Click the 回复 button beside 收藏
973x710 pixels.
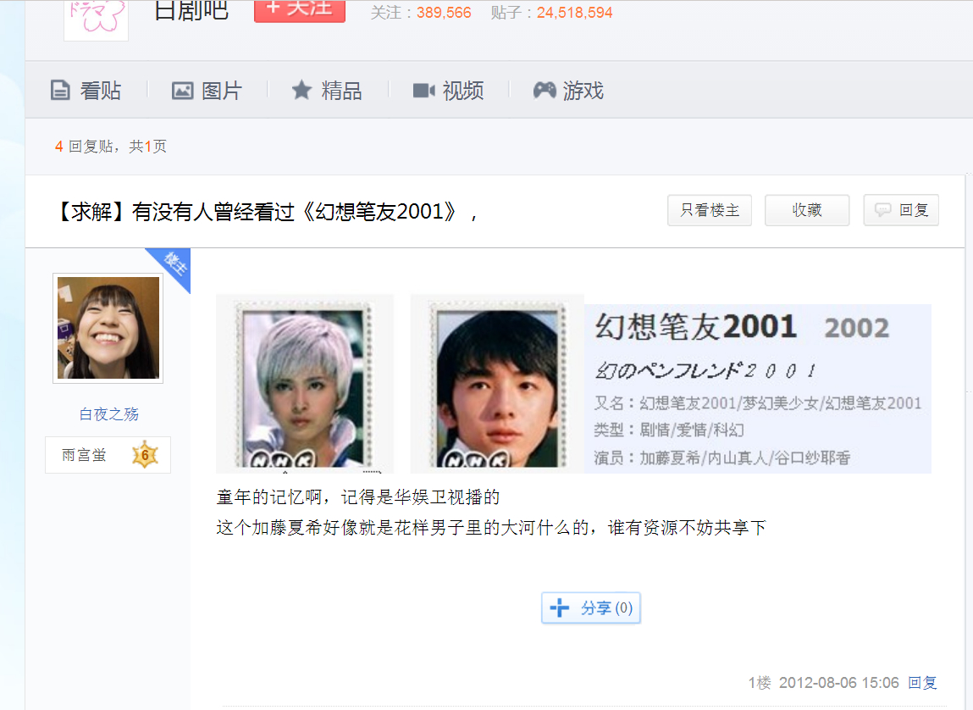[x=901, y=210]
